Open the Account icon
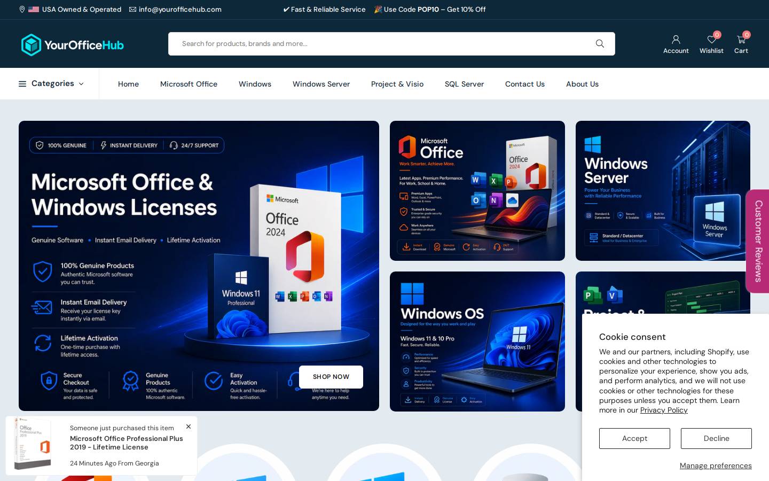This screenshot has width=769, height=481. click(676, 44)
